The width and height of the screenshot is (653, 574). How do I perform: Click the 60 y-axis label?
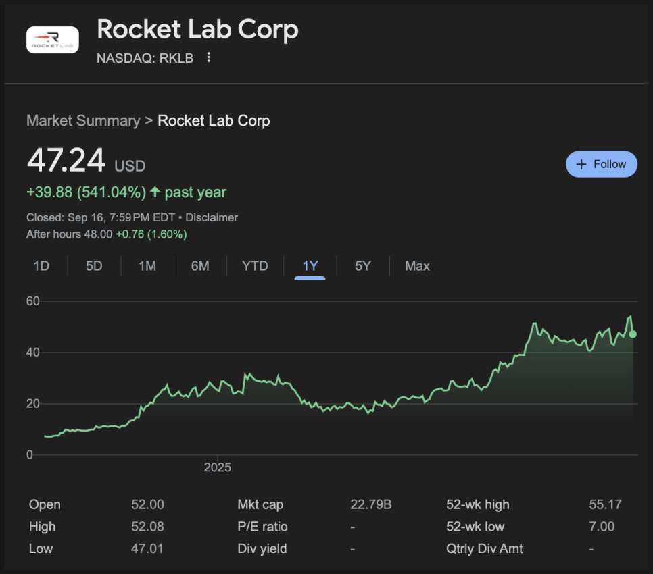pyautogui.click(x=33, y=301)
